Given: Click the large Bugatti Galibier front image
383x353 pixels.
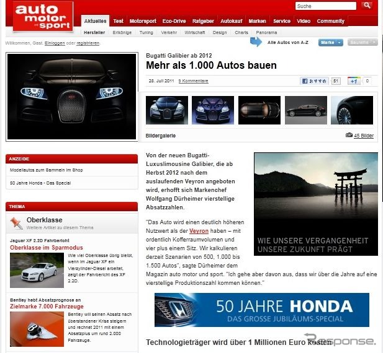Looking at the screenshot, I should 72,97.
